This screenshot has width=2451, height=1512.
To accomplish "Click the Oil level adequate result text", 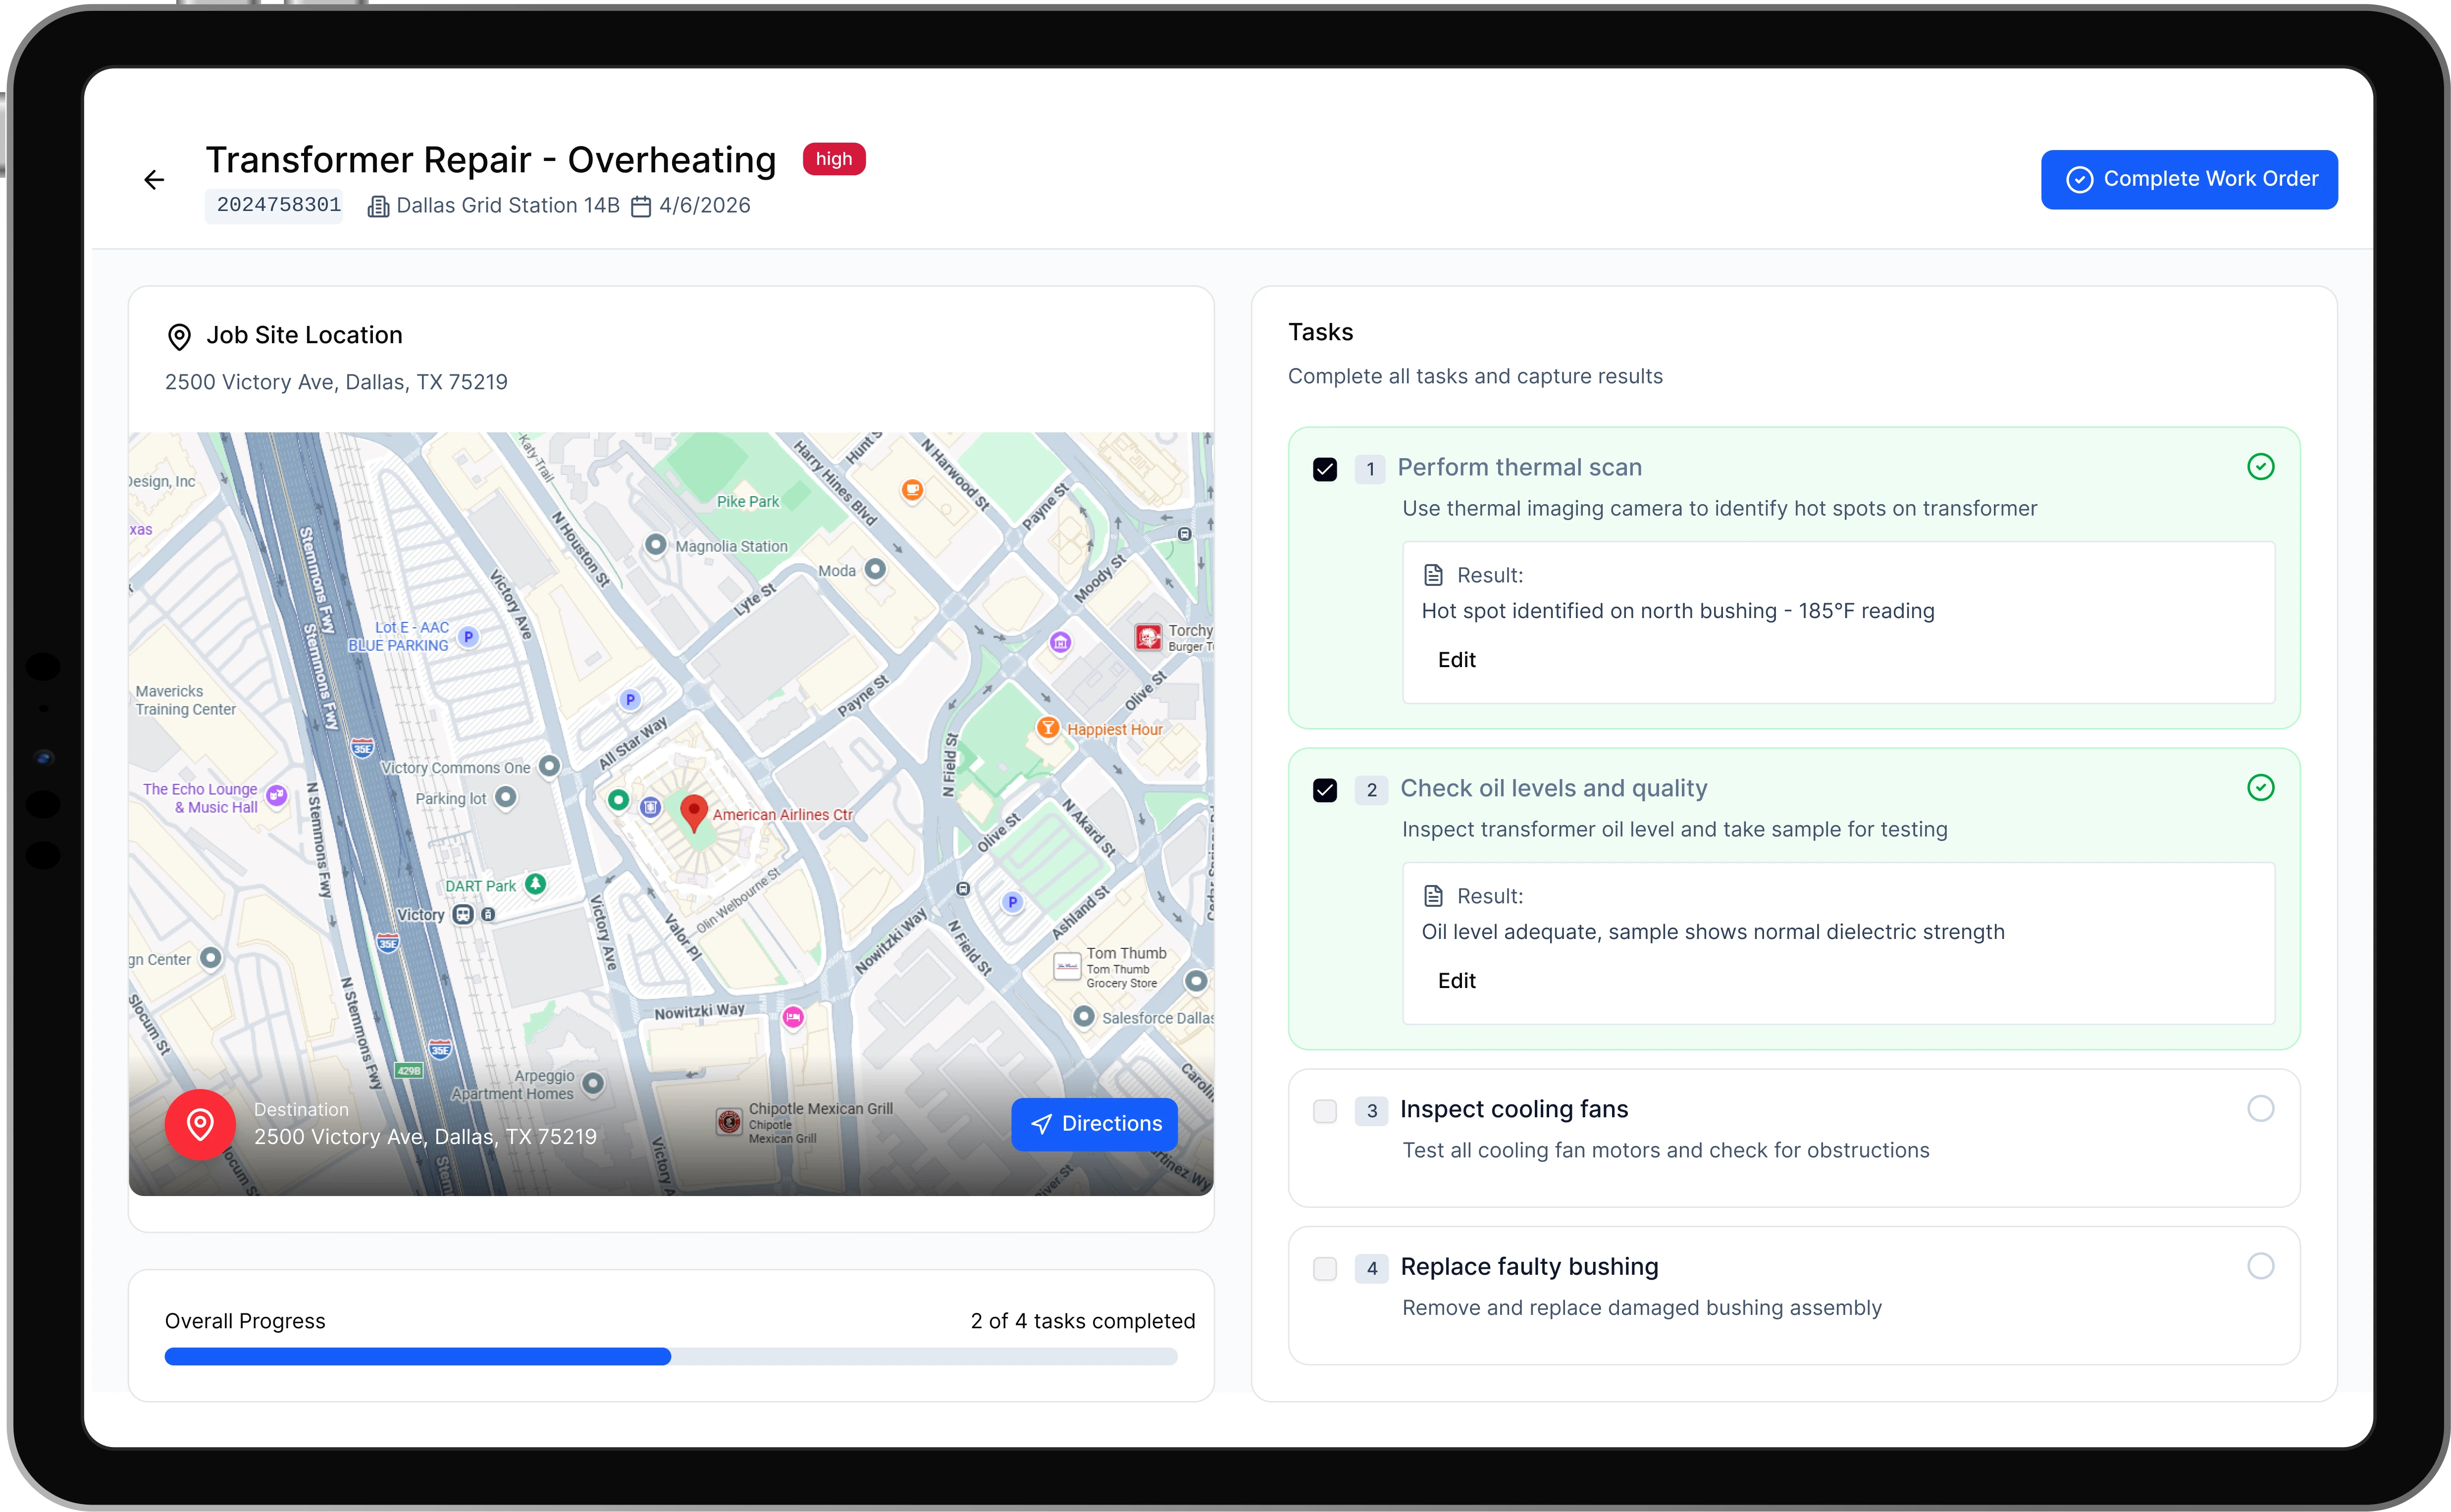I will click(1713, 932).
